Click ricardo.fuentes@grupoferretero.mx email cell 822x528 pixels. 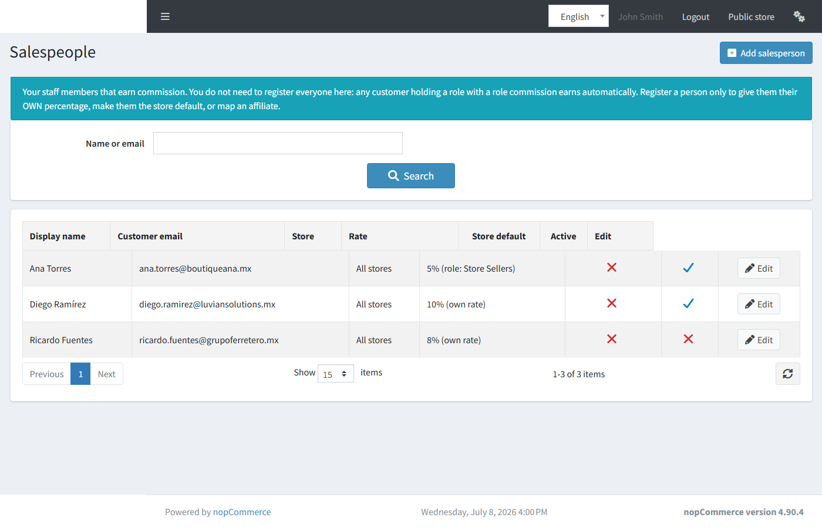tap(241, 340)
